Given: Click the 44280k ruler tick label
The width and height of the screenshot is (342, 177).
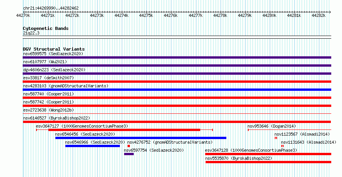Looking at the screenshot, I should [269, 15].
